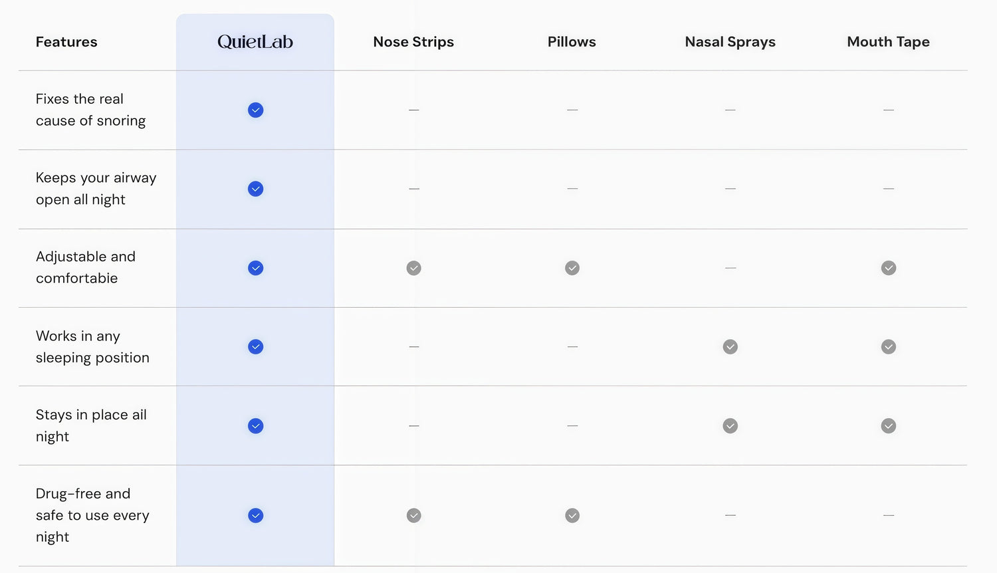Click QuietLab's checkmark for keeps airway open
997x573 pixels.
[255, 189]
